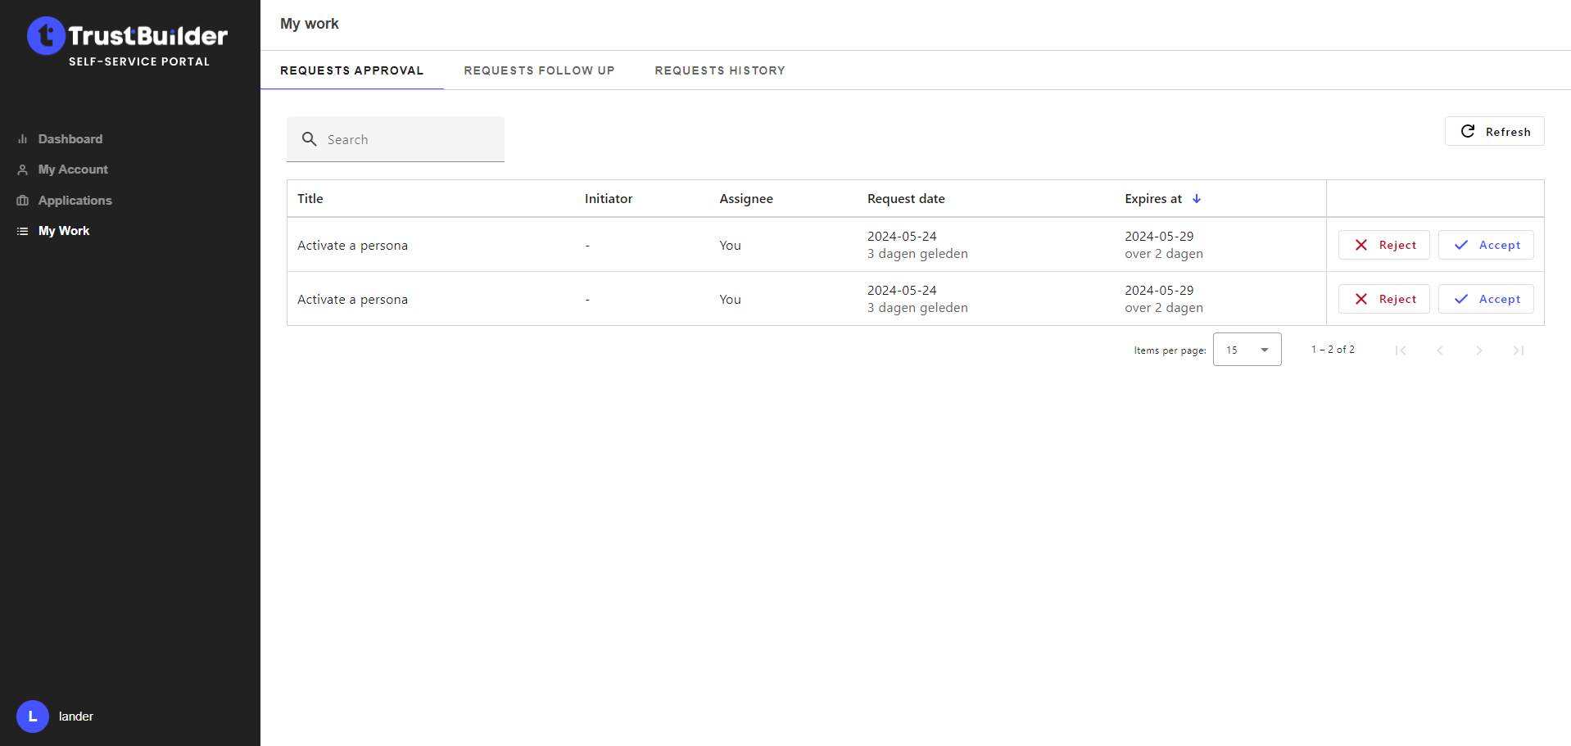Click the search magnifier icon

[x=309, y=139]
